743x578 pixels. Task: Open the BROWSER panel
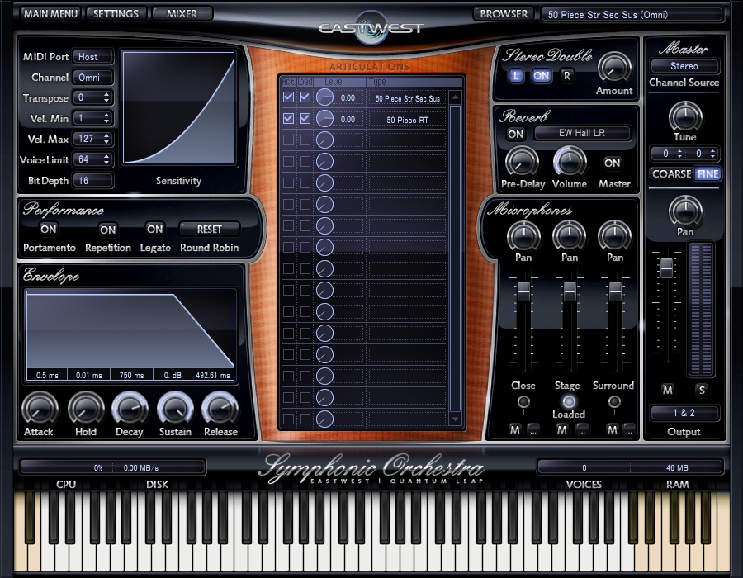tap(504, 14)
